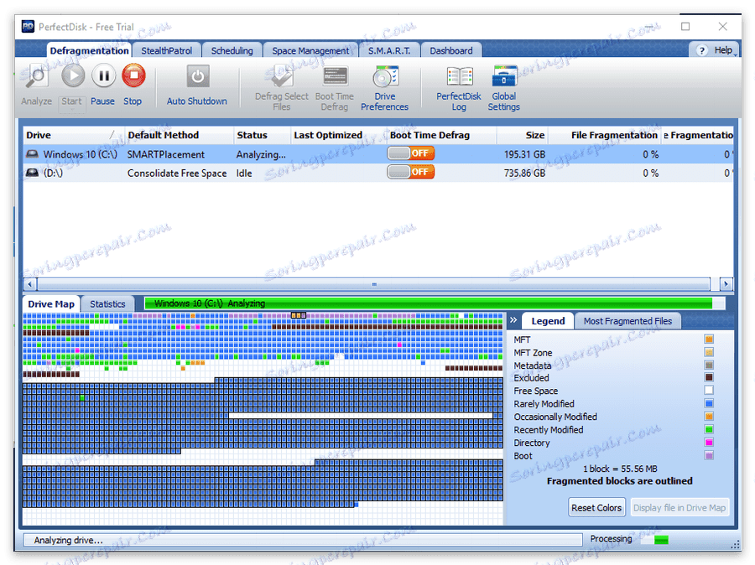
Task: Show Most Fragmented Files tab
Action: coord(627,321)
